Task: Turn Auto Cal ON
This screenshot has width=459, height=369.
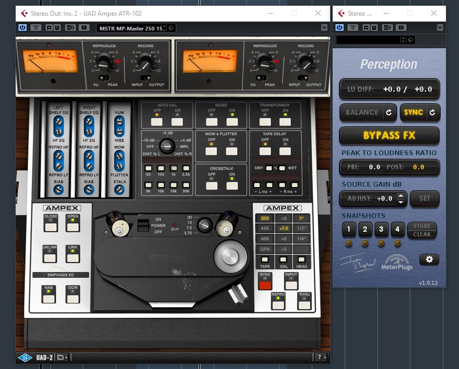Action: pos(177,122)
